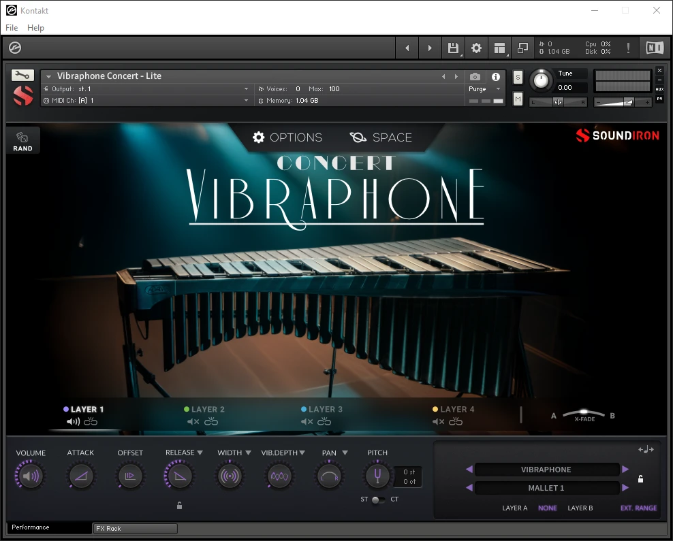
Task: Open the workspace layout panel icon
Action: pyautogui.click(x=499, y=48)
